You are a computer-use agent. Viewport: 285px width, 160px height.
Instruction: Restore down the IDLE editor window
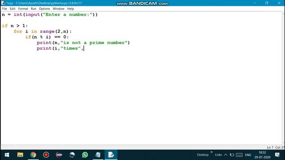[x=267, y=3]
